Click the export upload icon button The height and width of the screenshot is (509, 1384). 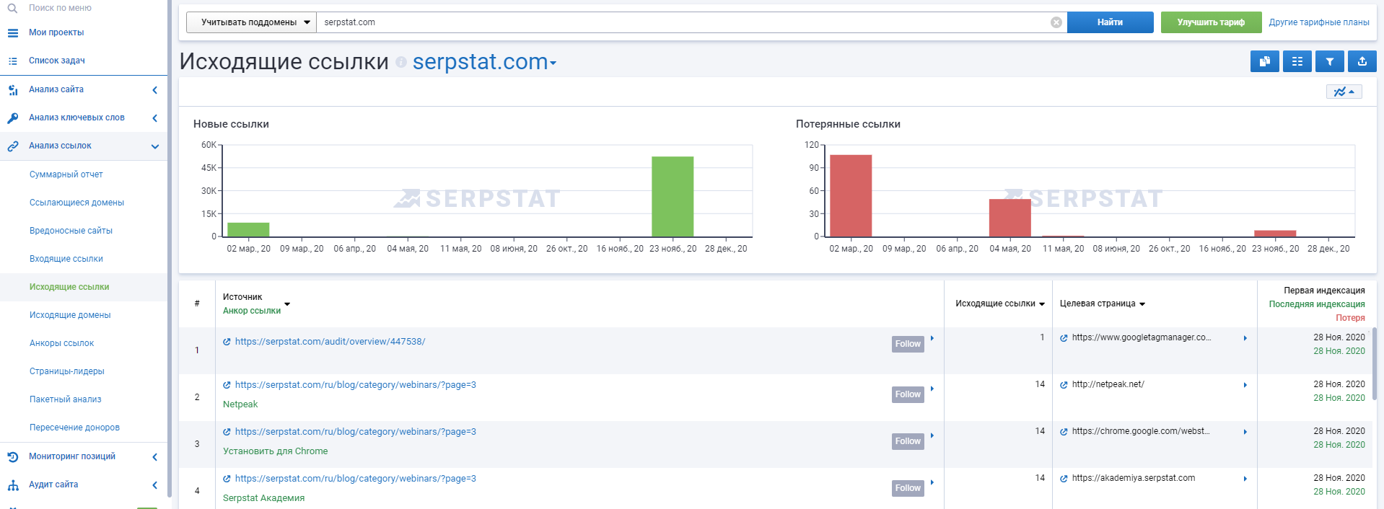pyautogui.click(x=1362, y=61)
